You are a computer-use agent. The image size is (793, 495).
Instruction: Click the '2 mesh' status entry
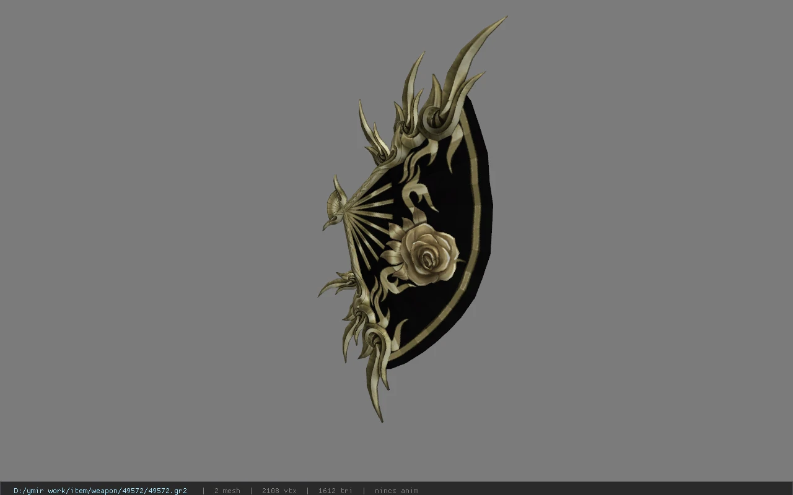coord(227,491)
